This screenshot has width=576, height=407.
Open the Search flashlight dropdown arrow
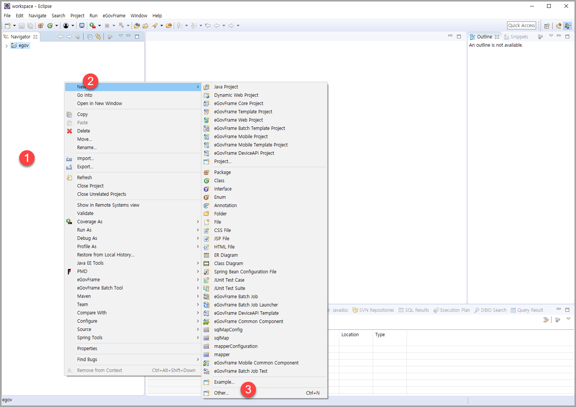(x=162, y=26)
